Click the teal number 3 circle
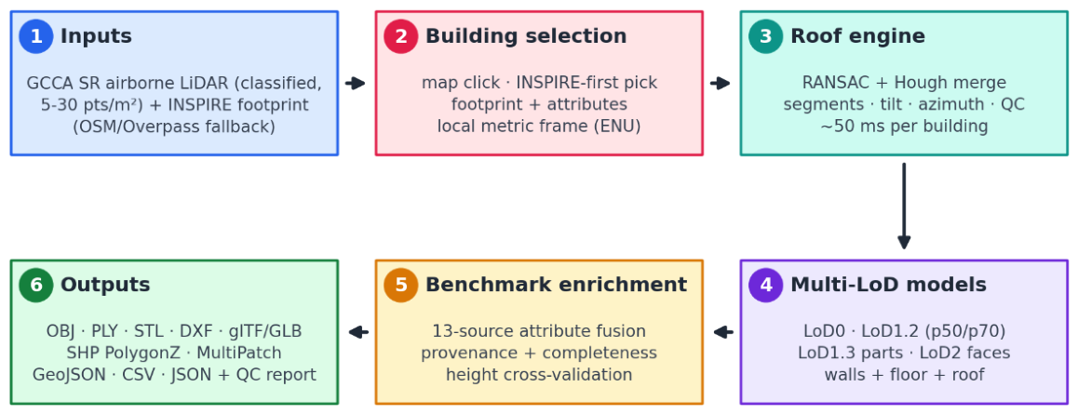Image resolution: width=1078 pixels, height=414 pixels. tap(766, 36)
